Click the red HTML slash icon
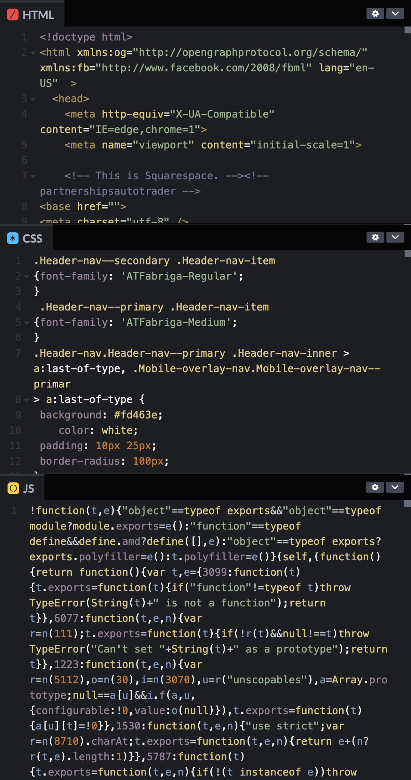 coord(13,15)
